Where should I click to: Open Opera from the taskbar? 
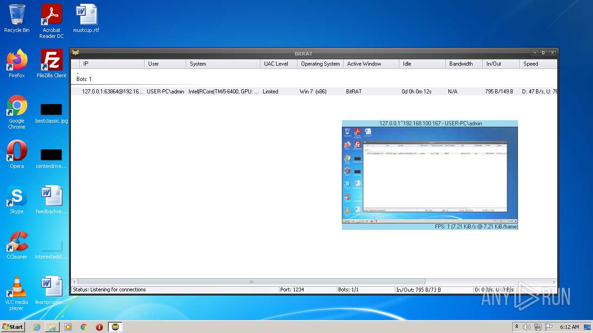click(x=99, y=327)
